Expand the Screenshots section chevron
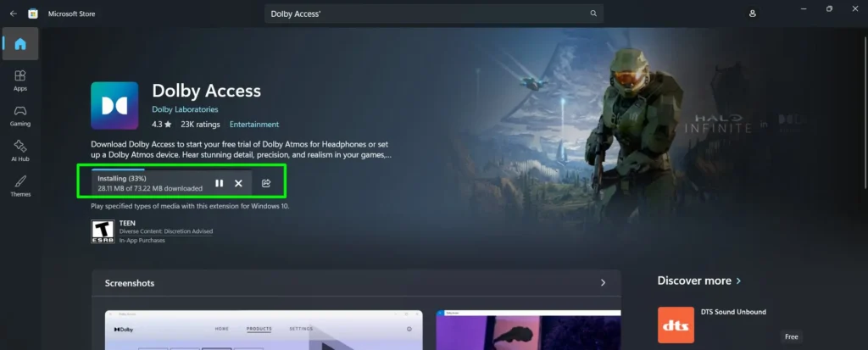 tap(603, 283)
